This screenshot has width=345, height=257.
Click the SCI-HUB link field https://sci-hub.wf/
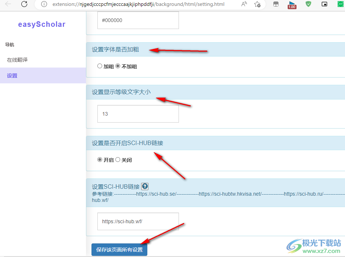pyautogui.click(x=138, y=221)
